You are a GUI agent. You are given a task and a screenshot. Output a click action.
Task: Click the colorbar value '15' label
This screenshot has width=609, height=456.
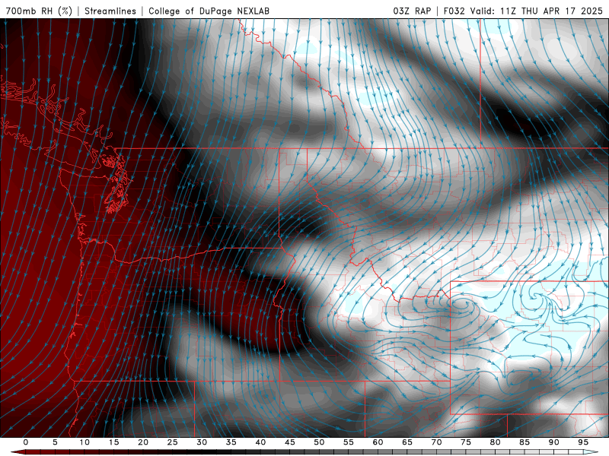click(113, 442)
